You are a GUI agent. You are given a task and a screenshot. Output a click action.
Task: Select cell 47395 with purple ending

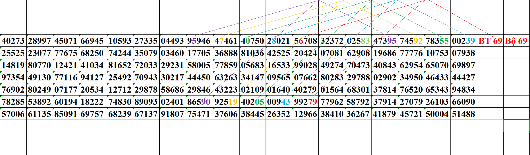385,41
